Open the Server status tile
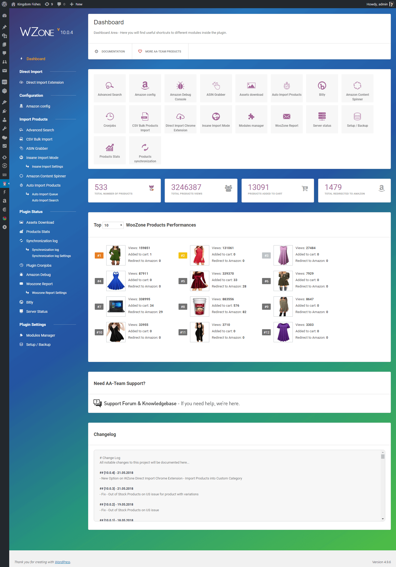 [322, 119]
